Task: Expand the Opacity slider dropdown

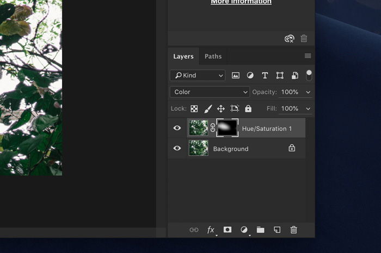Action: point(308,92)
